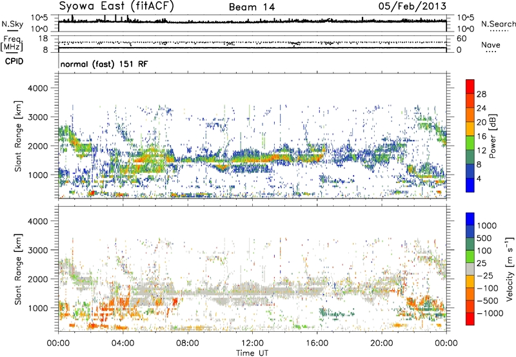The image size is (516, 357).
Task: Select the "Freq. [MHz]" axis label
Action: point(12,43)
